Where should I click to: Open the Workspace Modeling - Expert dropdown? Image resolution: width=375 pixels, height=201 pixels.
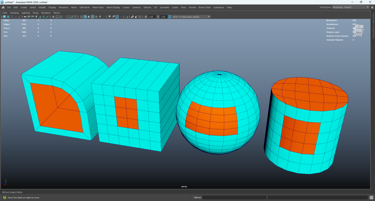click(351, 7)
